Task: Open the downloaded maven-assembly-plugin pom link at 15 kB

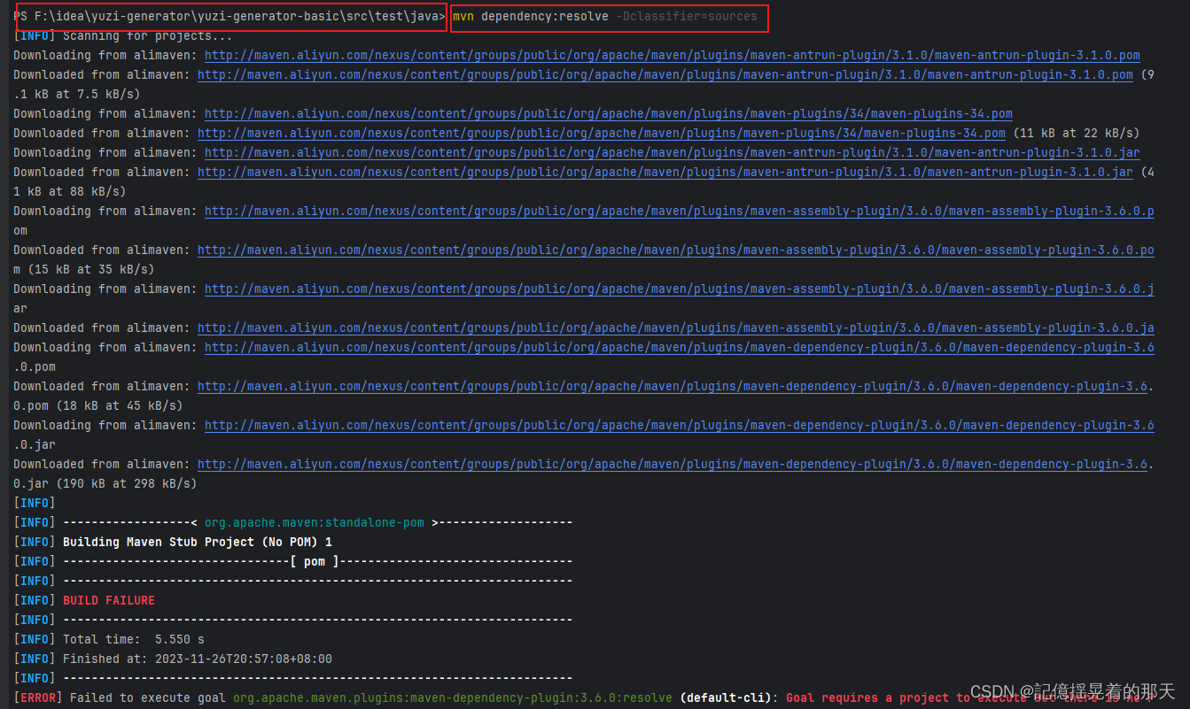Action: pyautogui.click(x=673, y=250)
